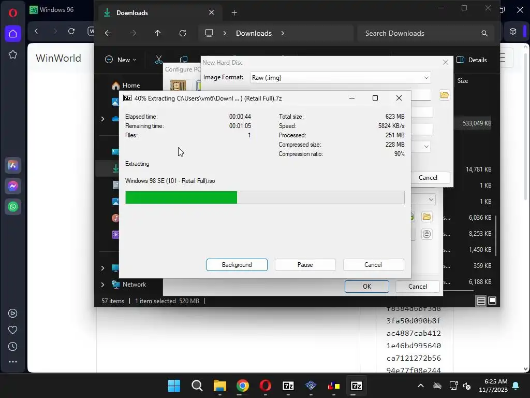Show hidden tray icons

tap(420, 386)
